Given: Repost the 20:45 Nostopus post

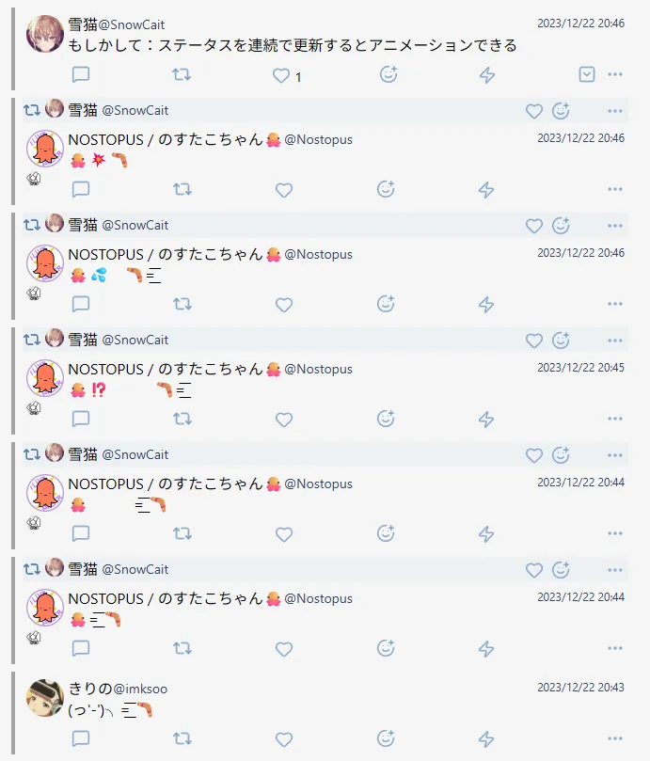Looking at the screenshot, I should pyautogui.click(x=182, y=419).
